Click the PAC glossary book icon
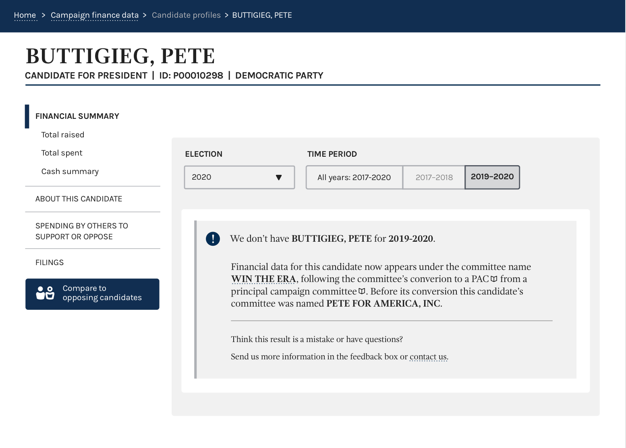 click(x=494, y=279)
